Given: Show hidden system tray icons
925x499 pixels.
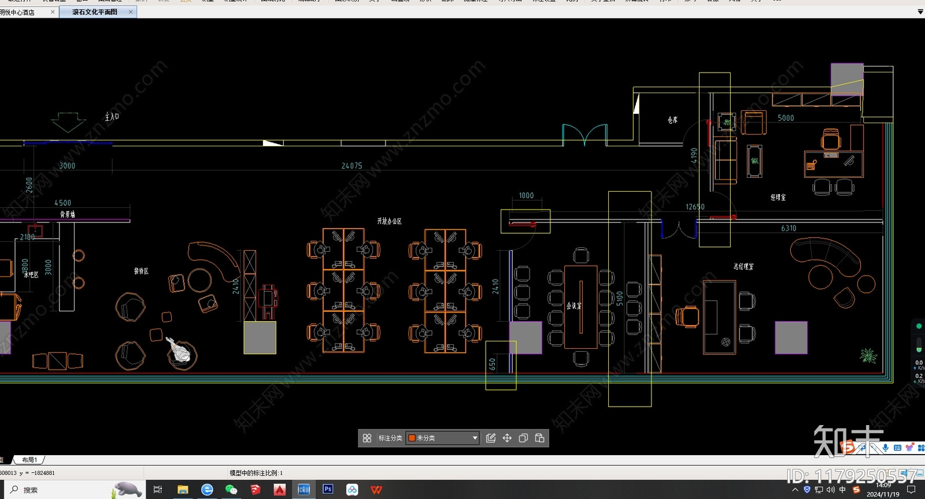Looking at the screenshot, I should pos(795,490).
